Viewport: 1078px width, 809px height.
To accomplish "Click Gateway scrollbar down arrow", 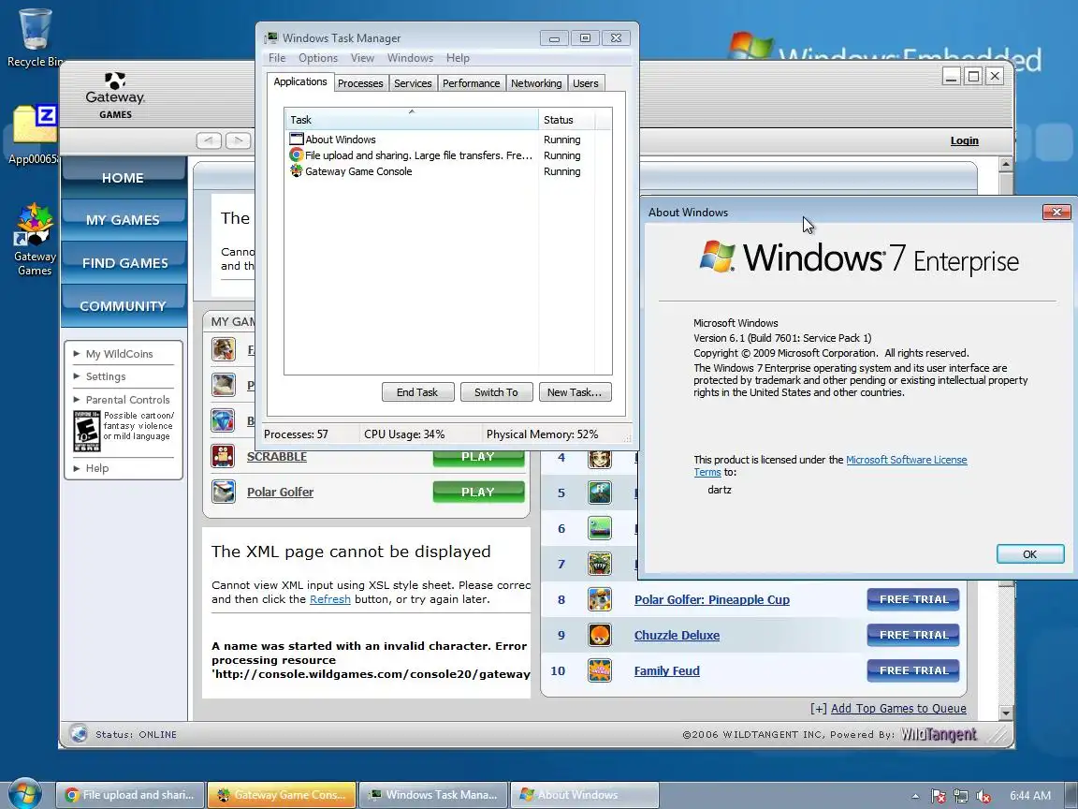I will coord(1006,712).
